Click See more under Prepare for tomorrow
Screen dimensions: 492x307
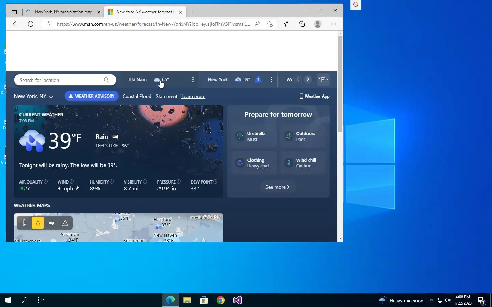point(277,187)
